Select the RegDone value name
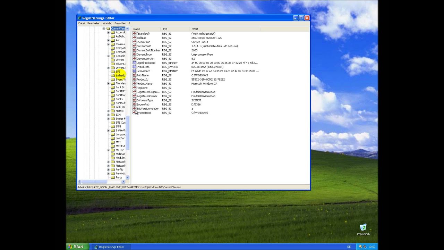 [x=142, y=88]
